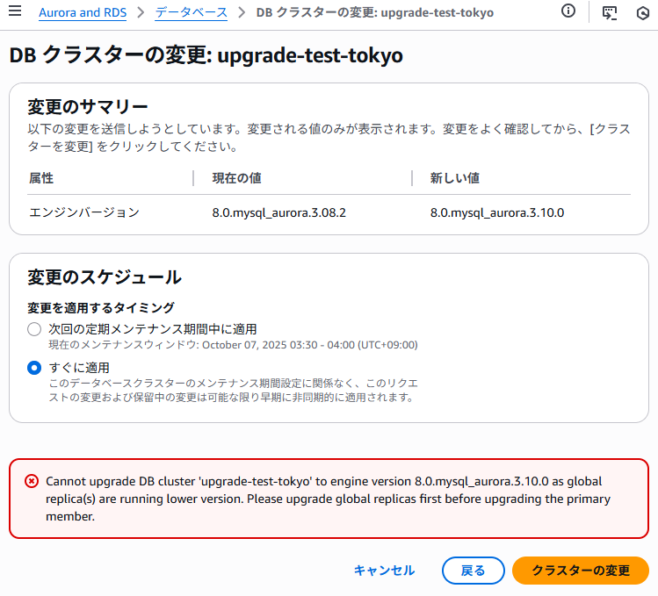Open the データベース breadcrumb link
Viewport: 658px width, 596px height.
coord(191,12)
